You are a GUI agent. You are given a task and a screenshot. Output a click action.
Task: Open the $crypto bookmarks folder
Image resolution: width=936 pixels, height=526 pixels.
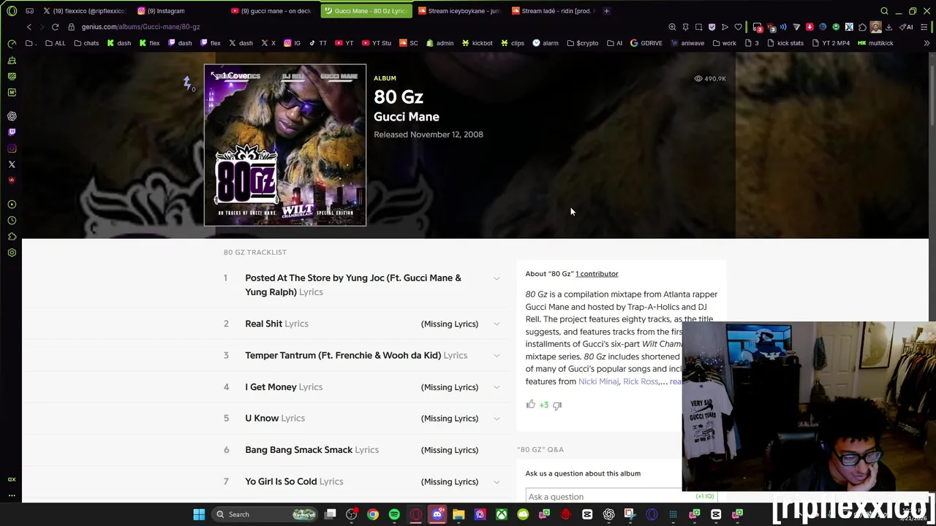(583, 43)
